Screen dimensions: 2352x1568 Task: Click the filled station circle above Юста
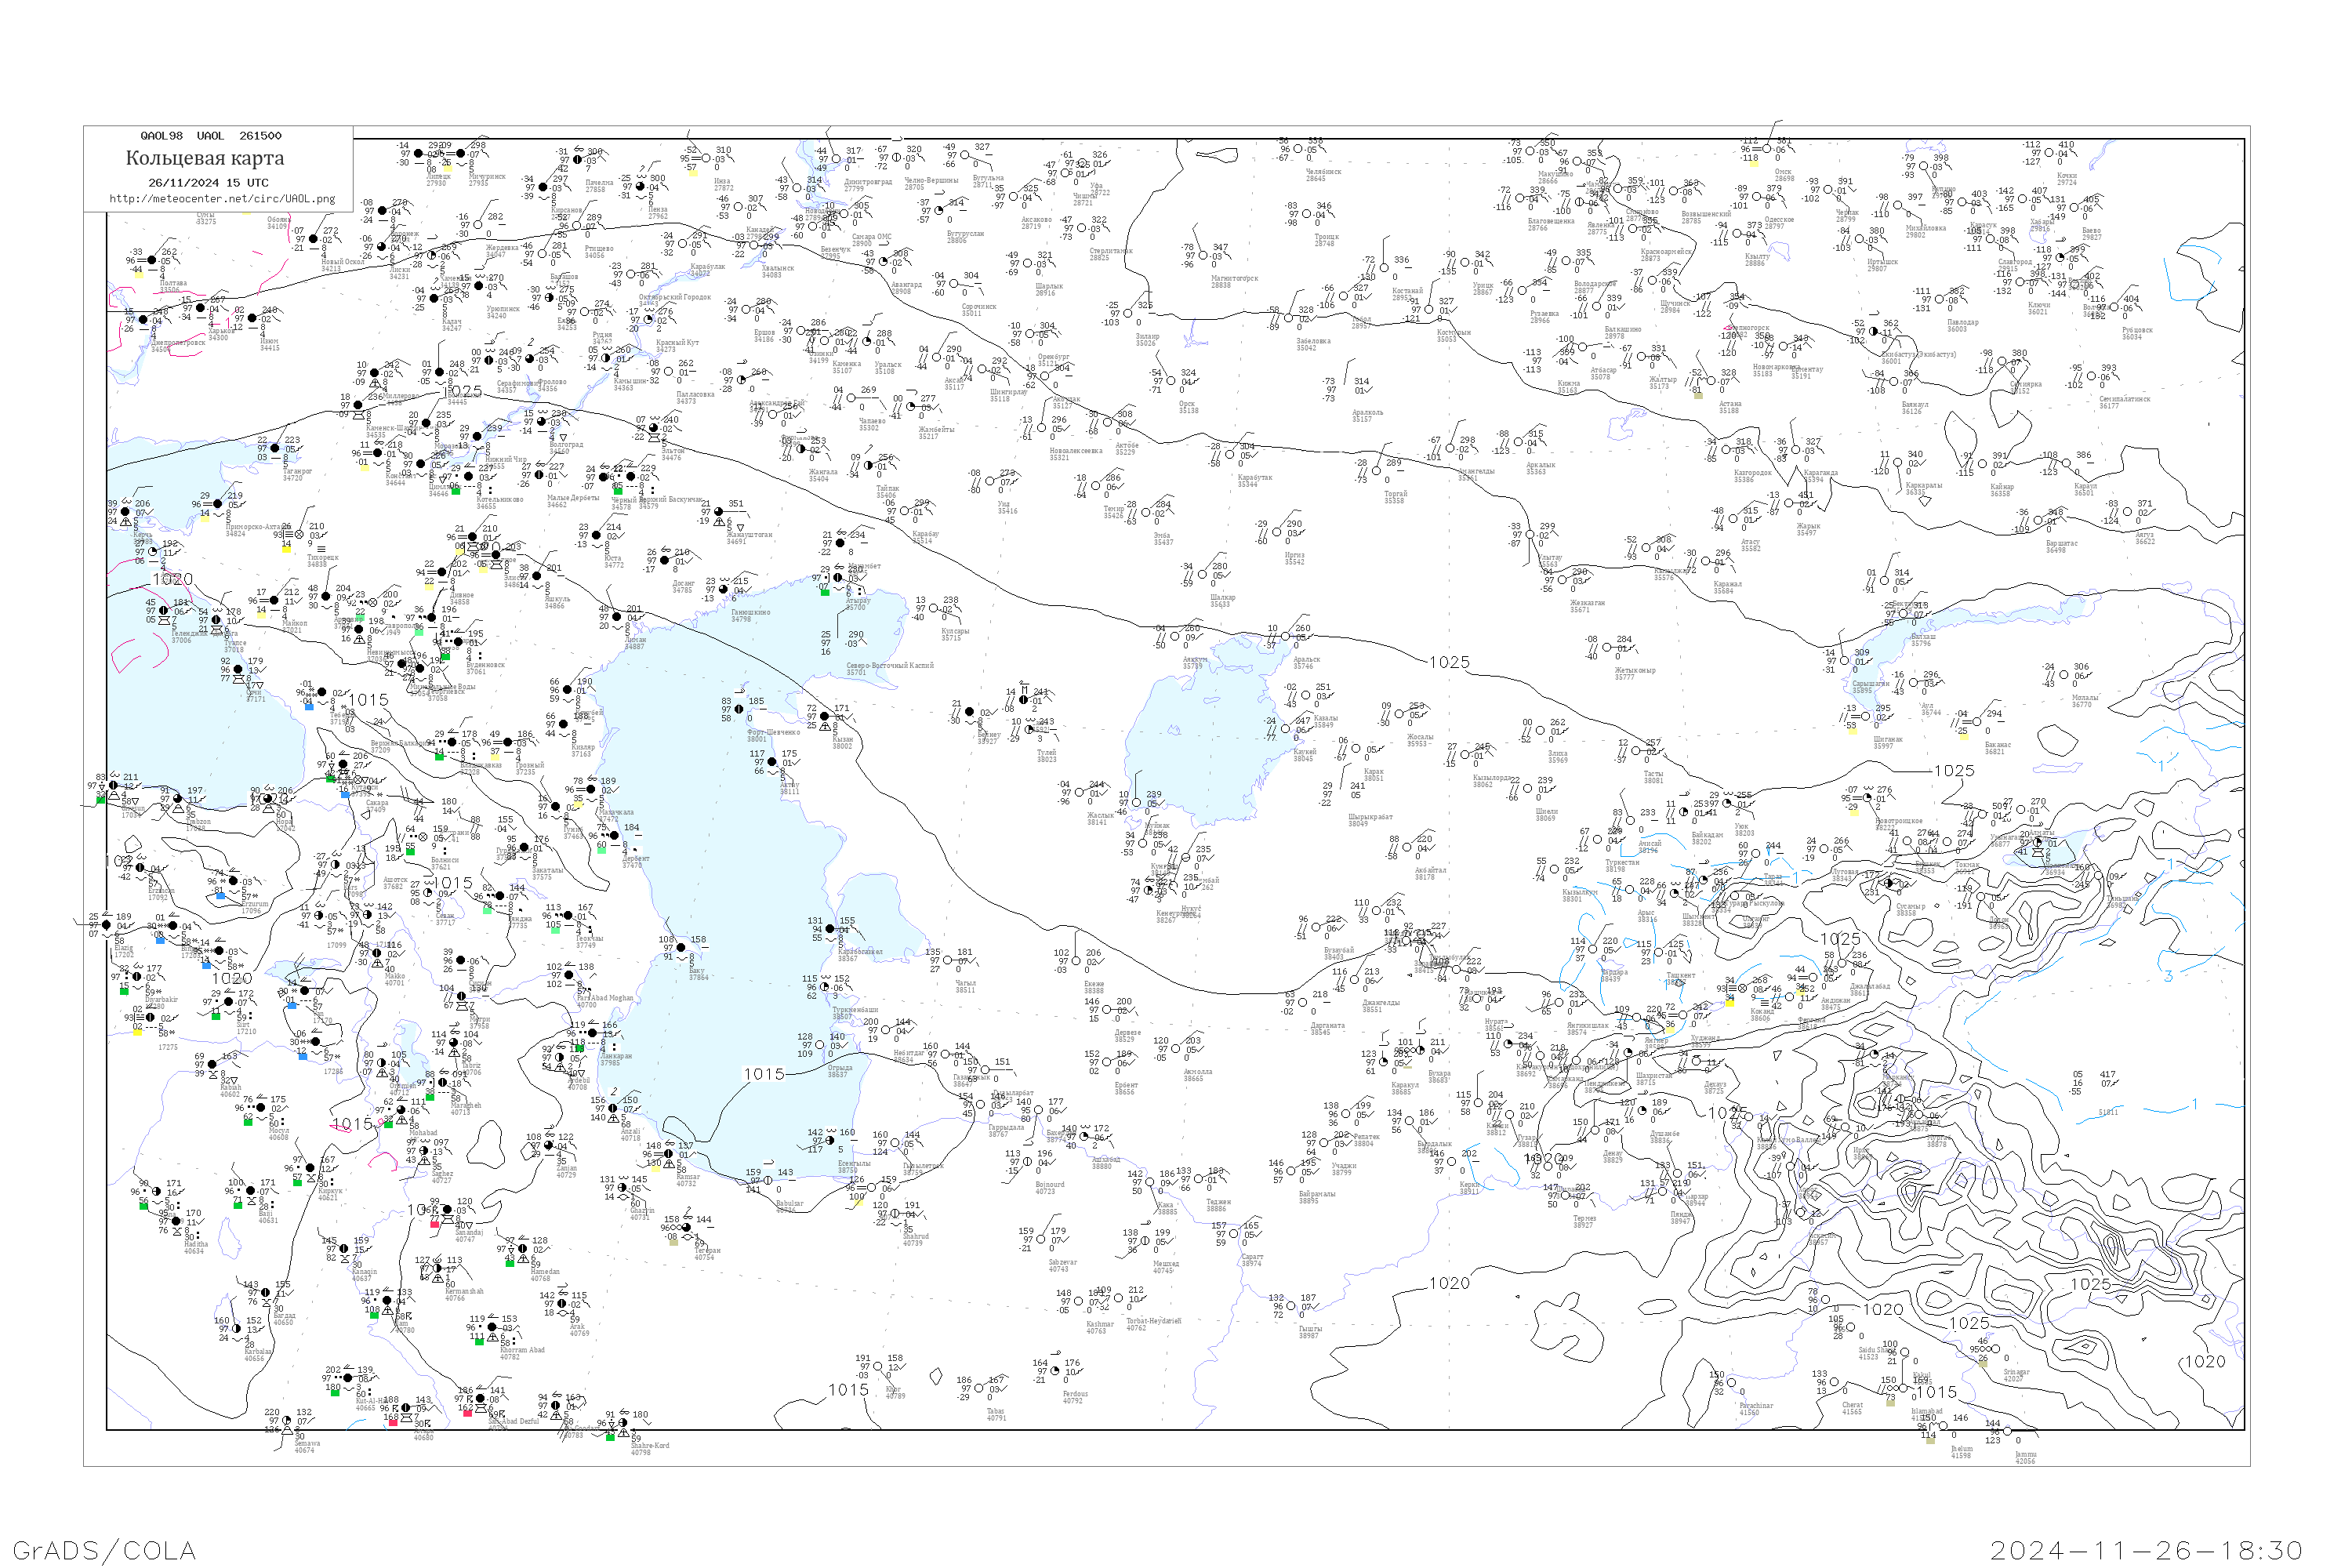[595, 536]
